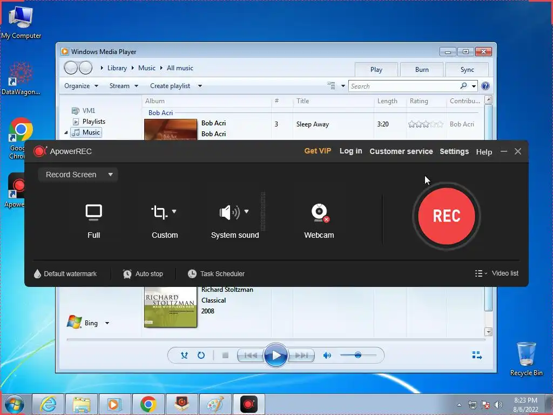This screenshot has height=415, width=553.
Task: Close the ApowerREC window
Action: [518, 151]
